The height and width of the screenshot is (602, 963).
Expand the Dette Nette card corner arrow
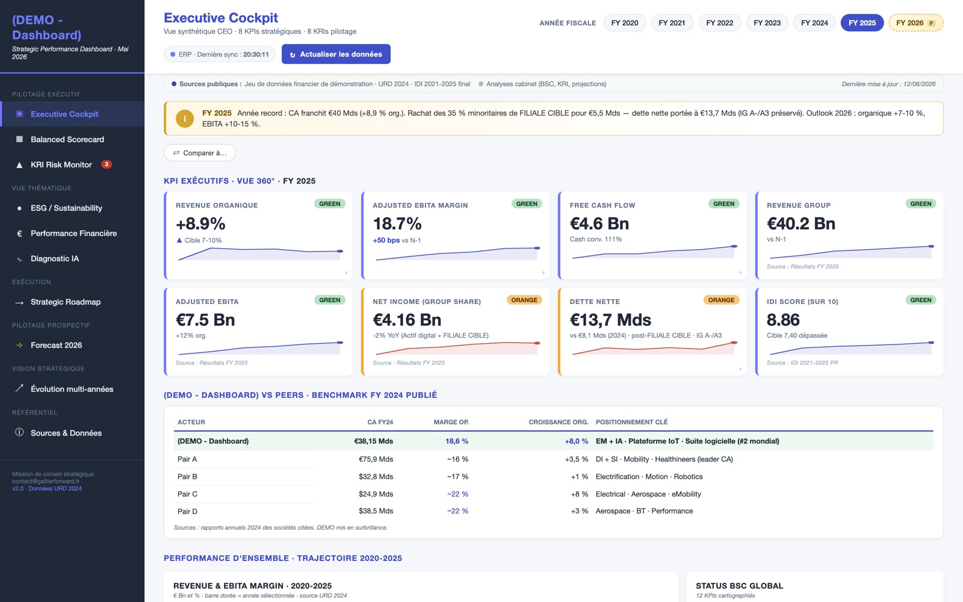click(x=740, y=369)
